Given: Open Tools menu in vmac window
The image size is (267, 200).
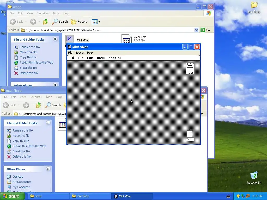Looking at the screenshot, I should (x=56, y=13).
